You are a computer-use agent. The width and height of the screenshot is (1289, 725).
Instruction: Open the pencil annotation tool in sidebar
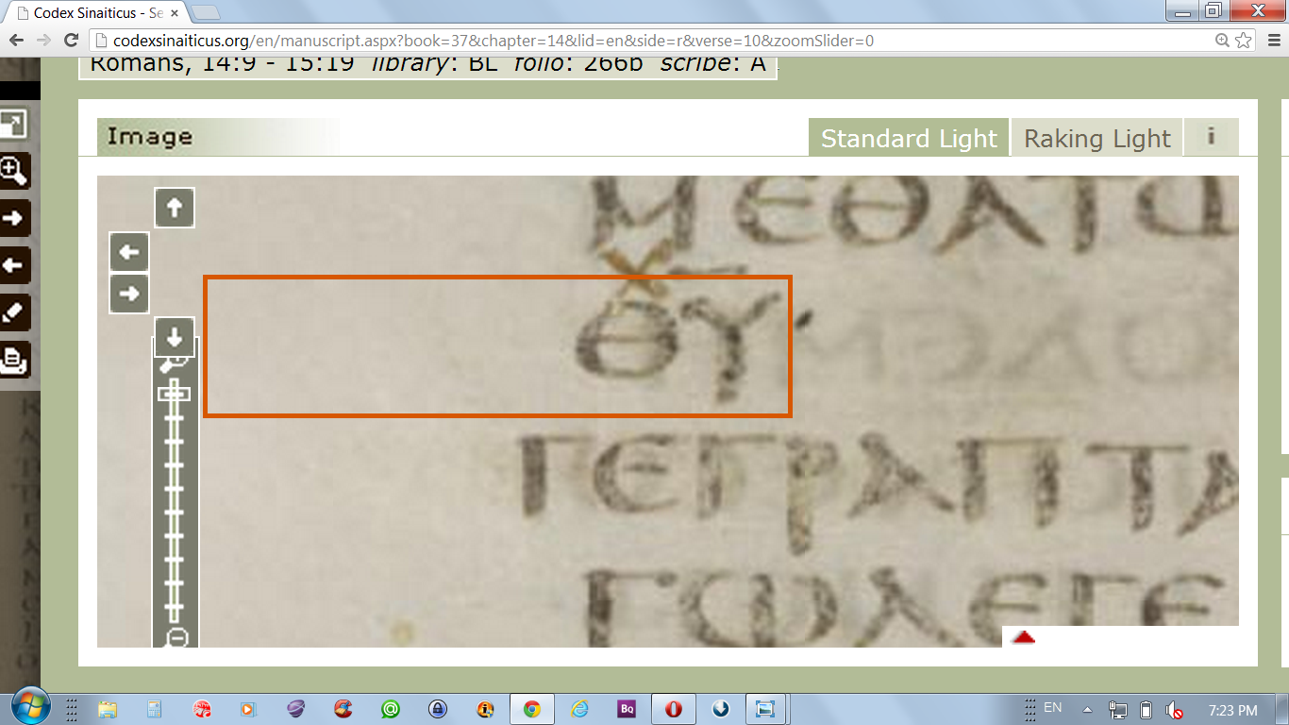pos(14,312)
